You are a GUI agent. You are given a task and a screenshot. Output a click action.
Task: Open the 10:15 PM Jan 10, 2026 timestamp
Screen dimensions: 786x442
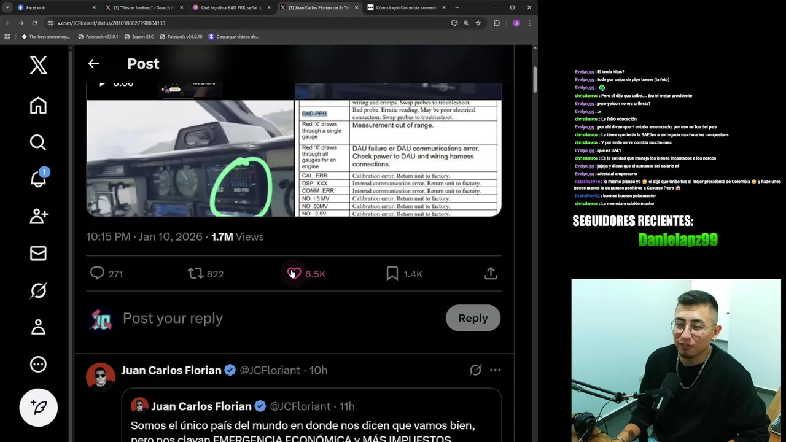coord(144,236)
